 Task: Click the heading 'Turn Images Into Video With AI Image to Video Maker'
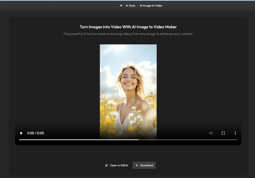128,27
